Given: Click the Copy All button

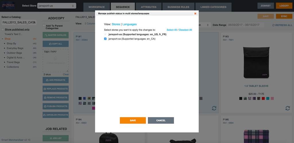Looking at the screenshot, I should pyautogui.click(x=55, y=44).
